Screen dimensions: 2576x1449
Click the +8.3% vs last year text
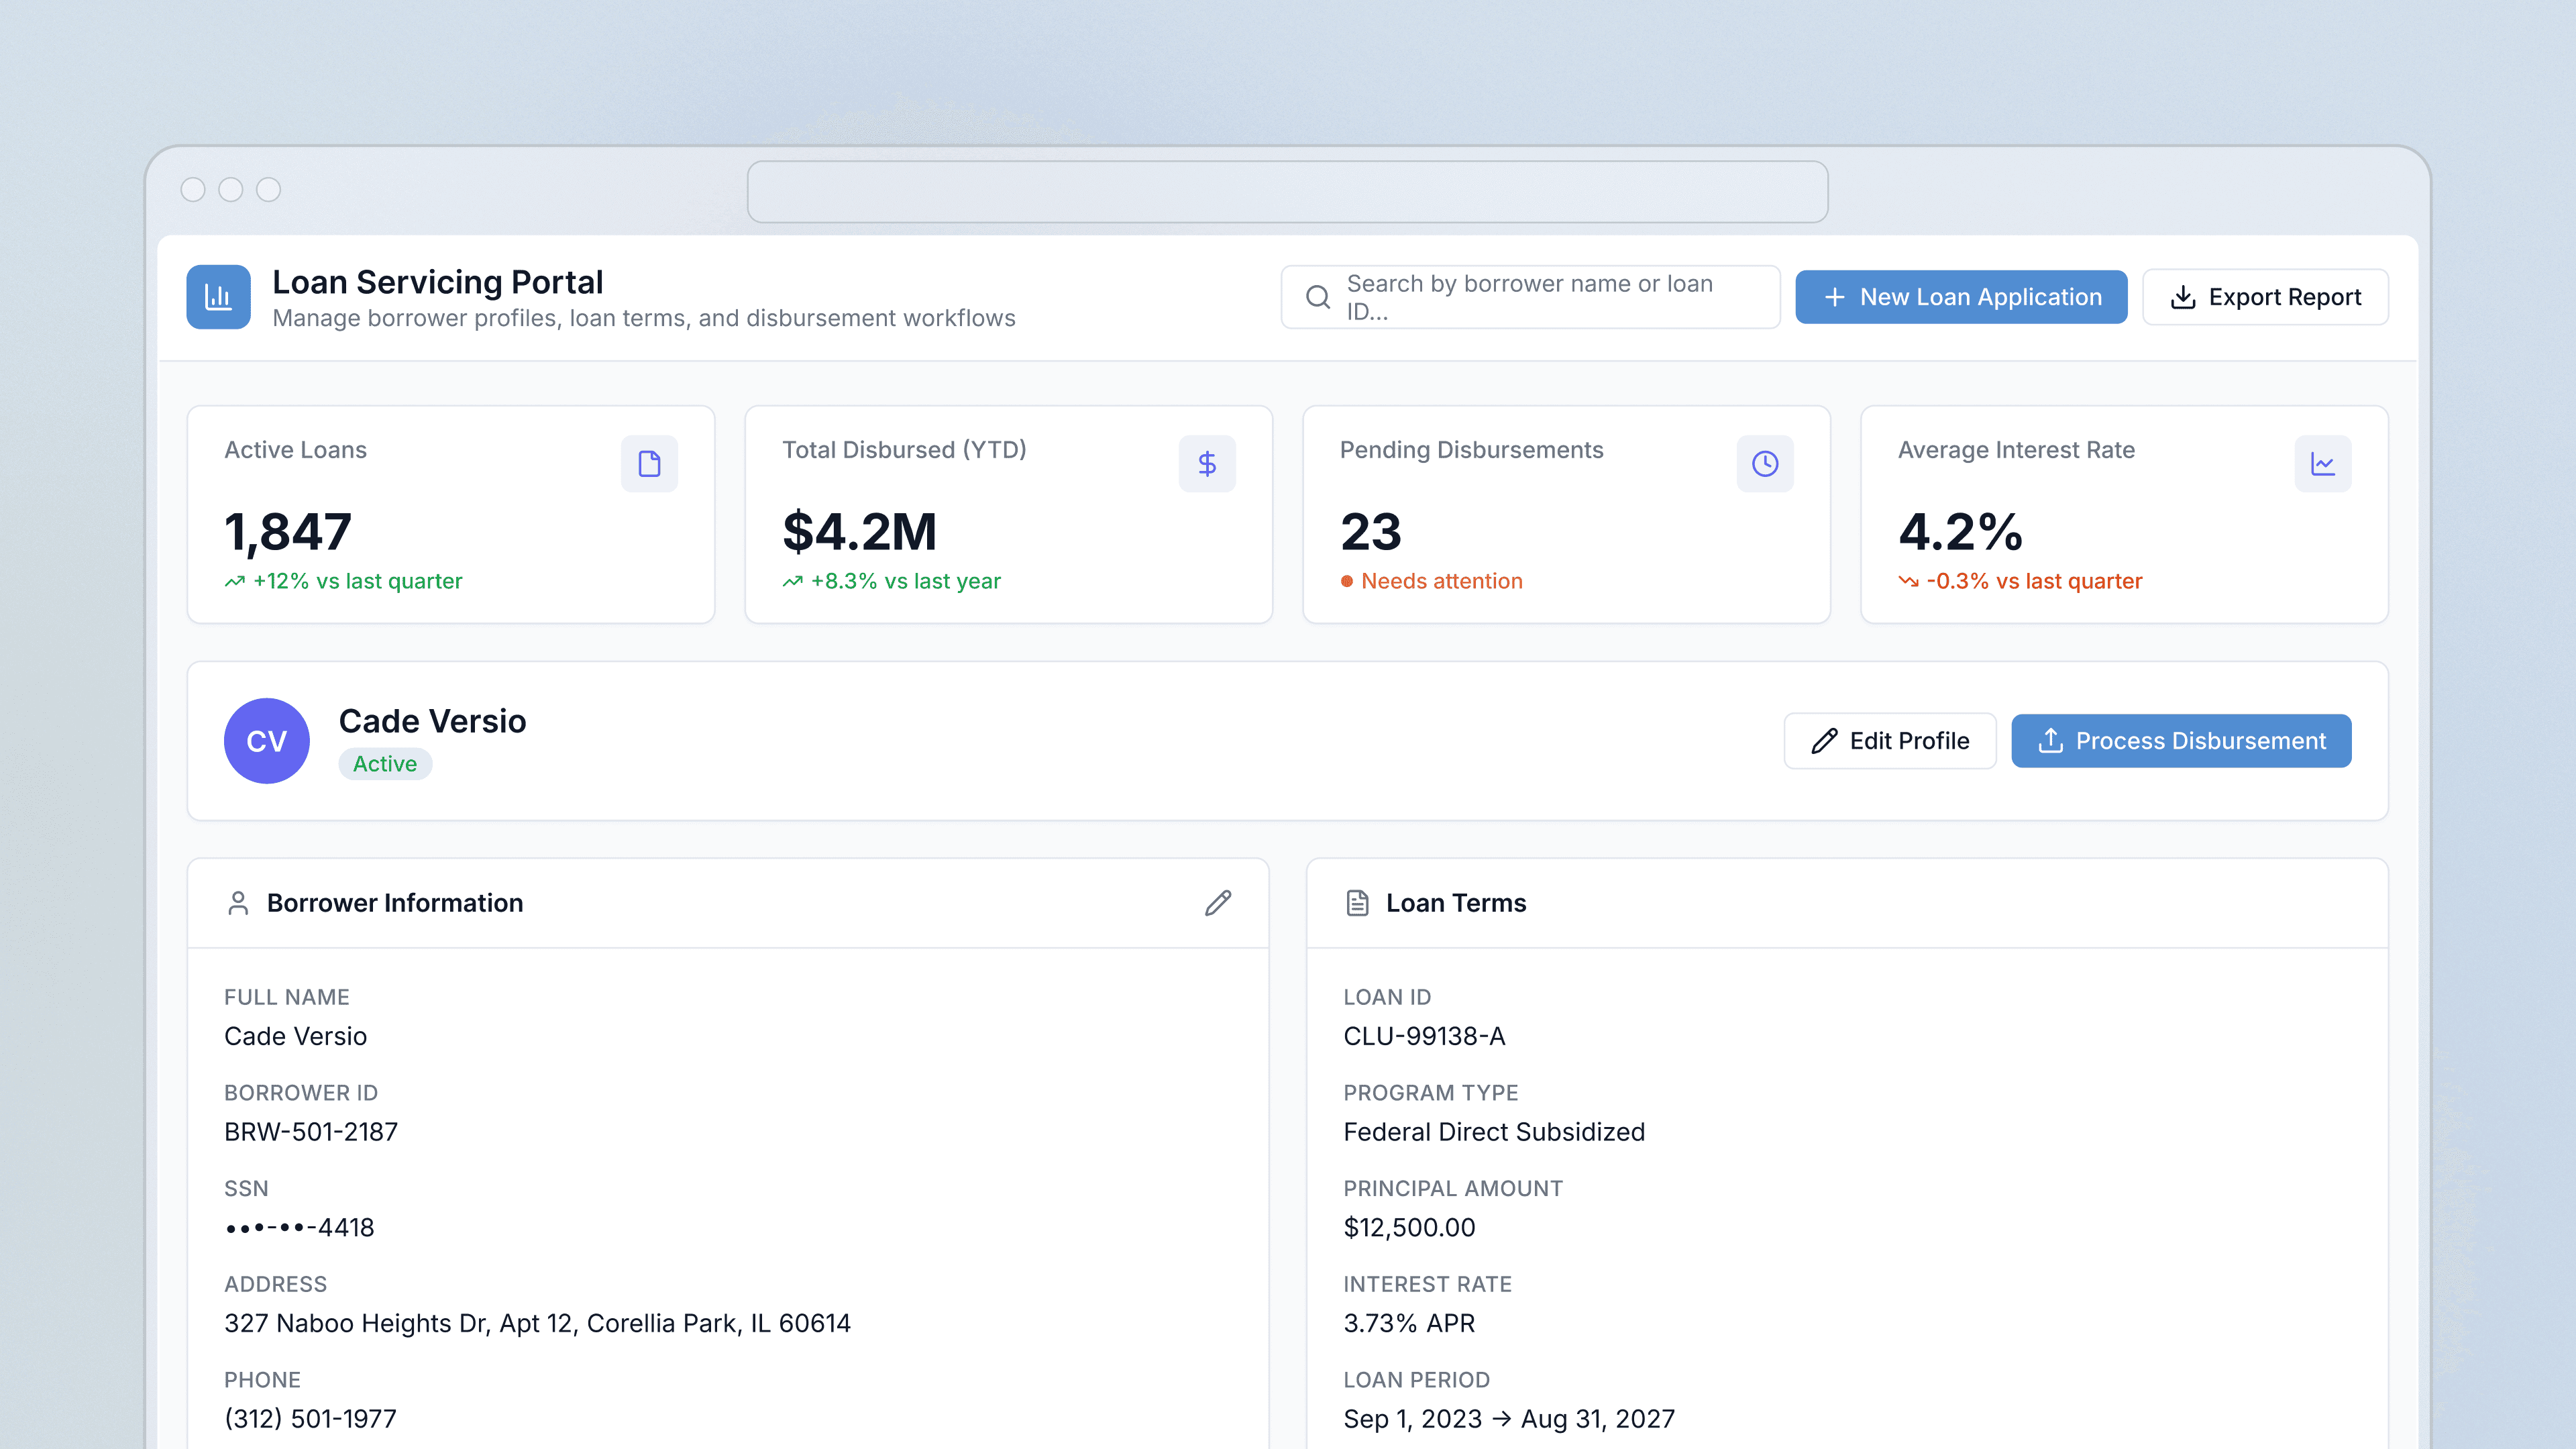905,582
